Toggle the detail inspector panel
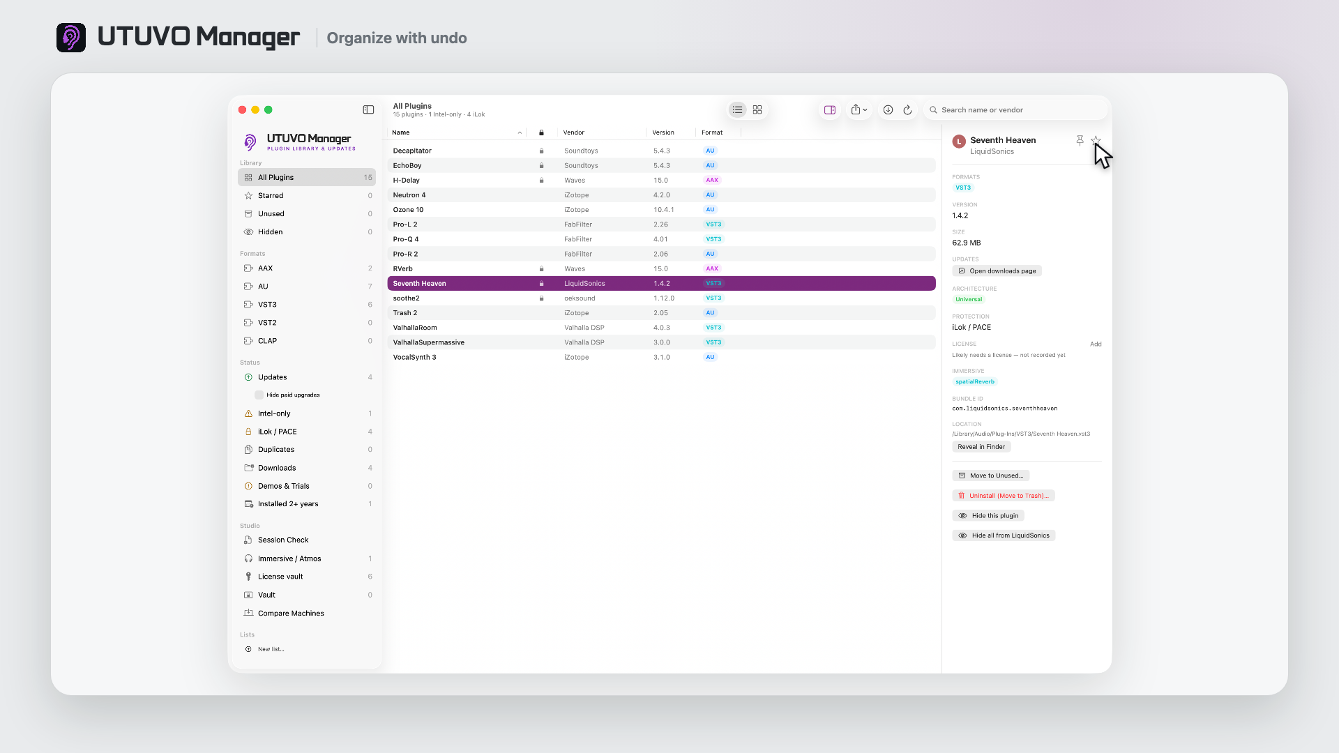 [830, 109]
